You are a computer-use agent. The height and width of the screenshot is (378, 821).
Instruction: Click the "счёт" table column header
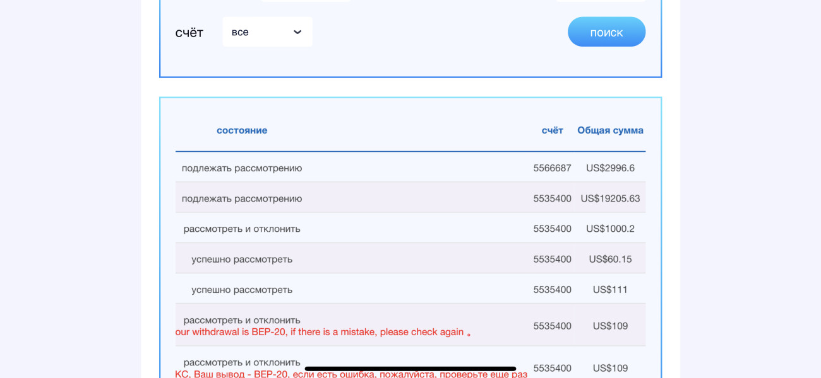click(552, 130)
